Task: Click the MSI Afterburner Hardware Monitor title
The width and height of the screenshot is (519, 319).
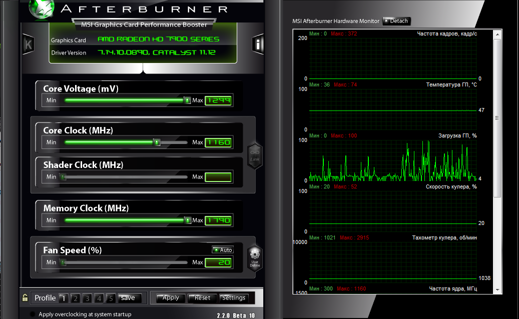Action: (x=336, y=21)
